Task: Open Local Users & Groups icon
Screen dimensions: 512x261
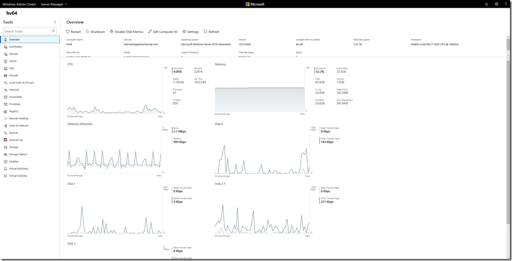Action: click(x=6, y=83)
